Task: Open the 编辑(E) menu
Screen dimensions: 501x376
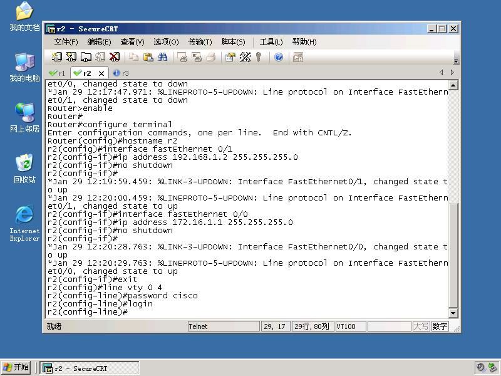Action: (99, 42)
